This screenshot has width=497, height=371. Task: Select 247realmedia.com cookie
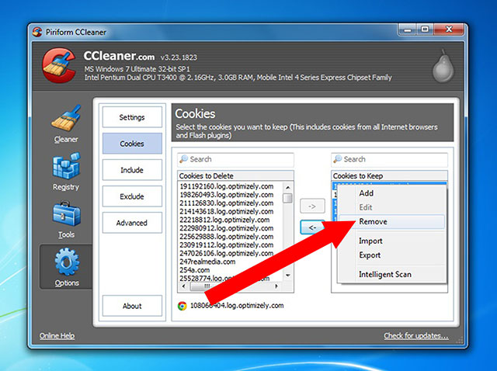[x=207, y=262]
